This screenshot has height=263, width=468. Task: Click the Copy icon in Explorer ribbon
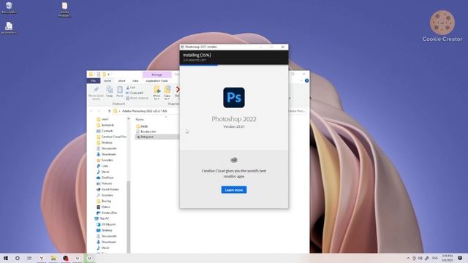point(110,91)
